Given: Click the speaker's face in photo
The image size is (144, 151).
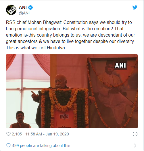Looking at the screenshot, I should coord(60,82).
